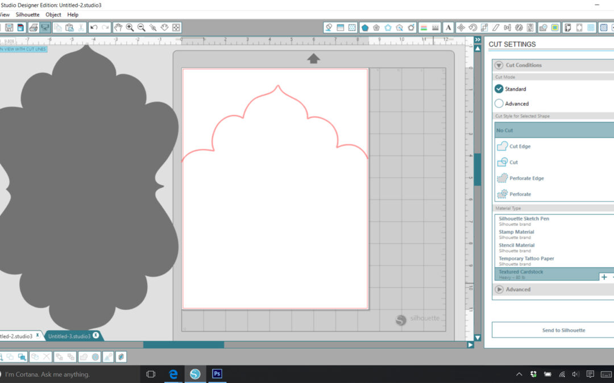The image size is (614, 383).
Task: Open the Object menu
Action: [53, 15]
